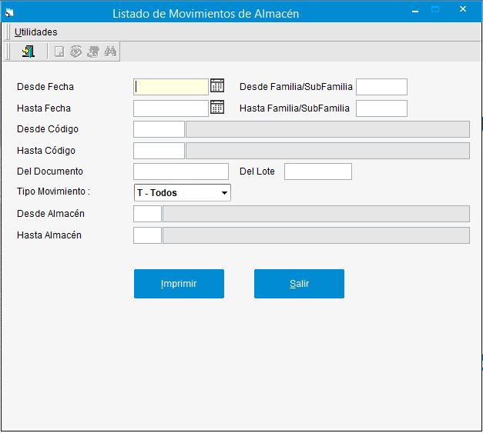
Task: Click the 'Desde Fecha' label
Action: [x=45, y=87]
